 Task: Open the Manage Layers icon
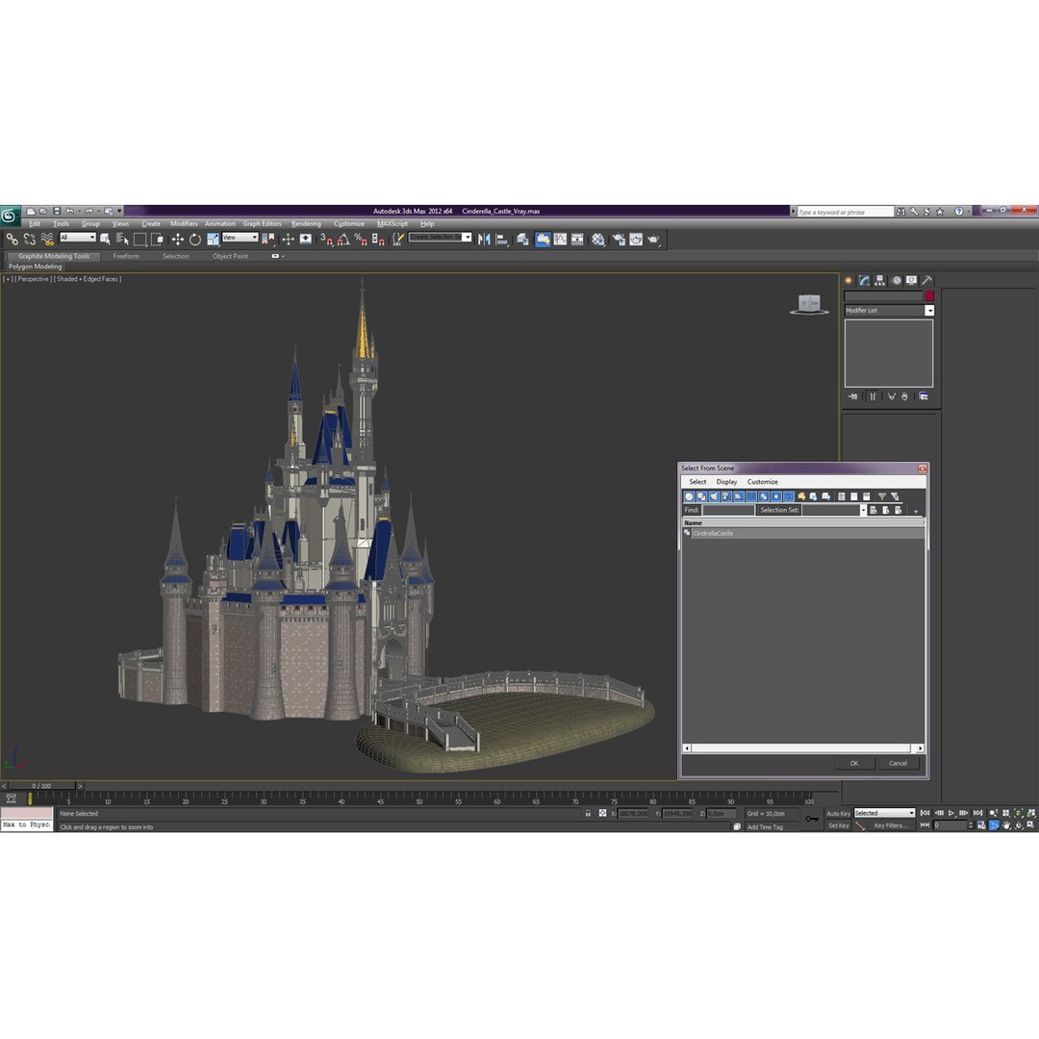tap(522, 240)
